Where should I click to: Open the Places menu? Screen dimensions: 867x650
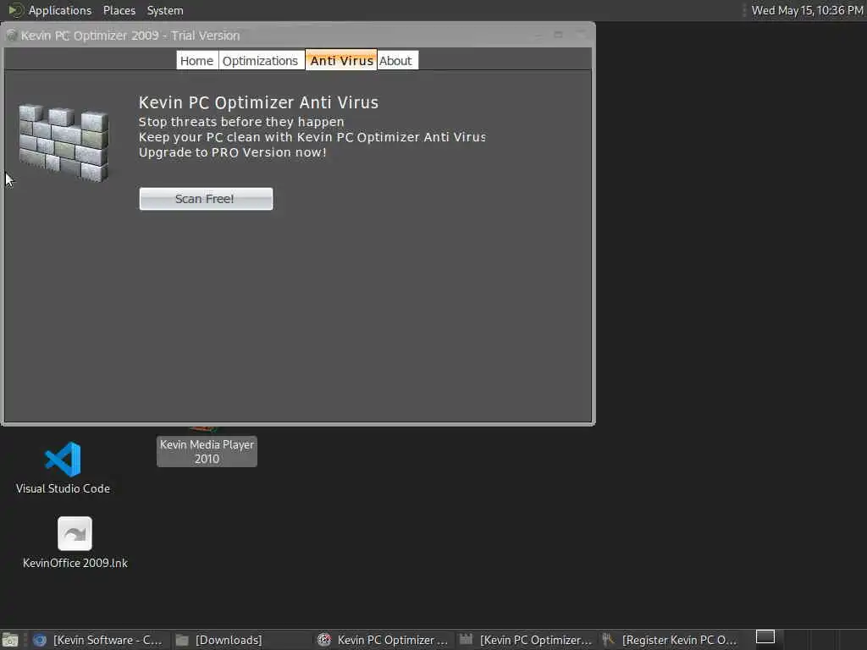coord(119,10)
